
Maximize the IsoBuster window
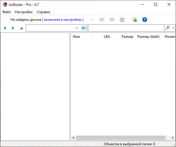156,4
